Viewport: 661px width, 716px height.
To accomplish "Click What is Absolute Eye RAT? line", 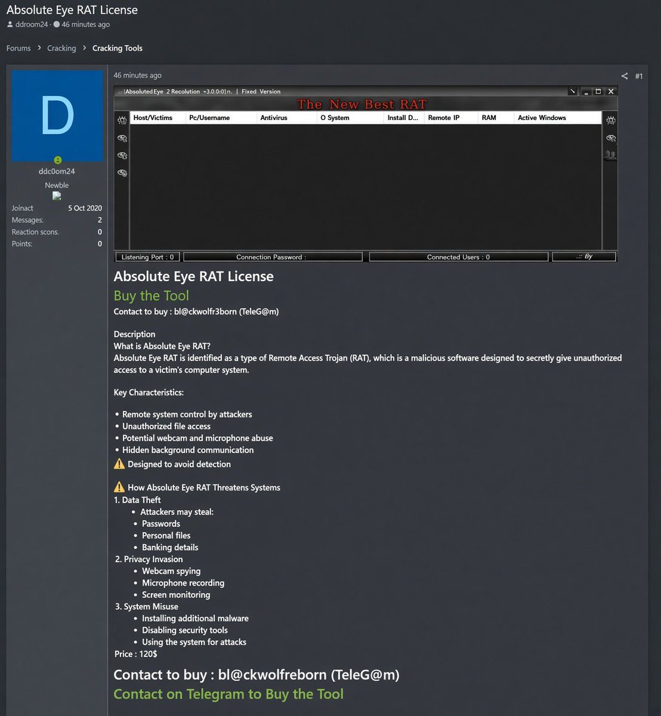I will coord(162,346).
